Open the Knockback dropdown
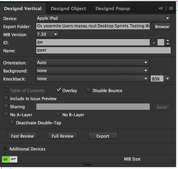This screenshot has width=178, height=169. click(x=93, y=78)
